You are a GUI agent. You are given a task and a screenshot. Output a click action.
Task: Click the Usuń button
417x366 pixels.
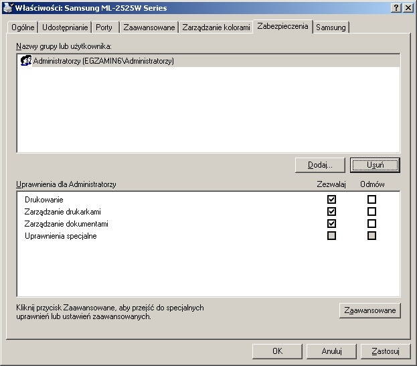pos(375,165)
